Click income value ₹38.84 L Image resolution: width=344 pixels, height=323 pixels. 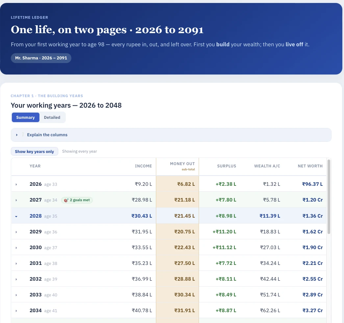click(x=142, y=295)
